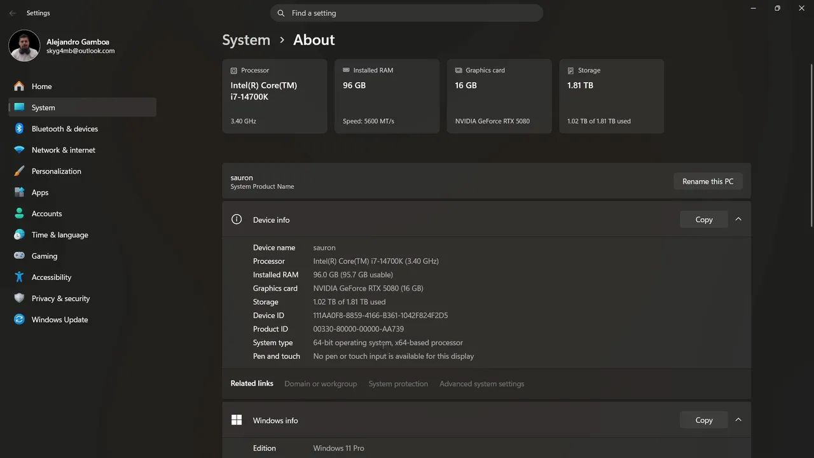Open Privacy & security shield icon

19,298
